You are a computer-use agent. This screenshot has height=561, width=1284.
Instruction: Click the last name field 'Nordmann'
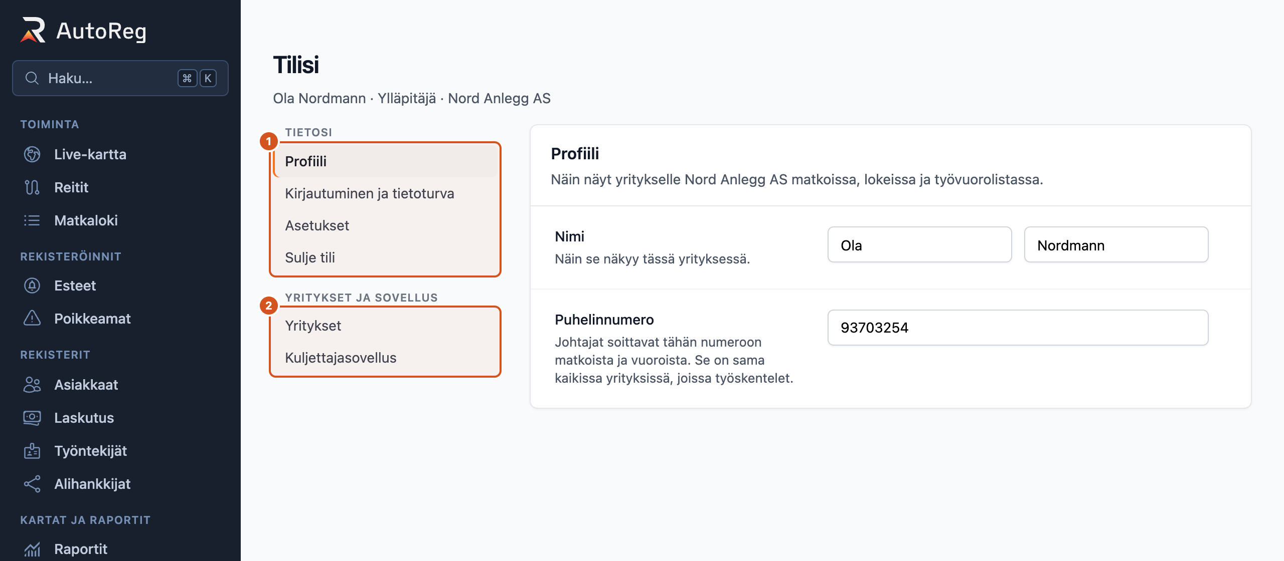(x=1116, y=244)
